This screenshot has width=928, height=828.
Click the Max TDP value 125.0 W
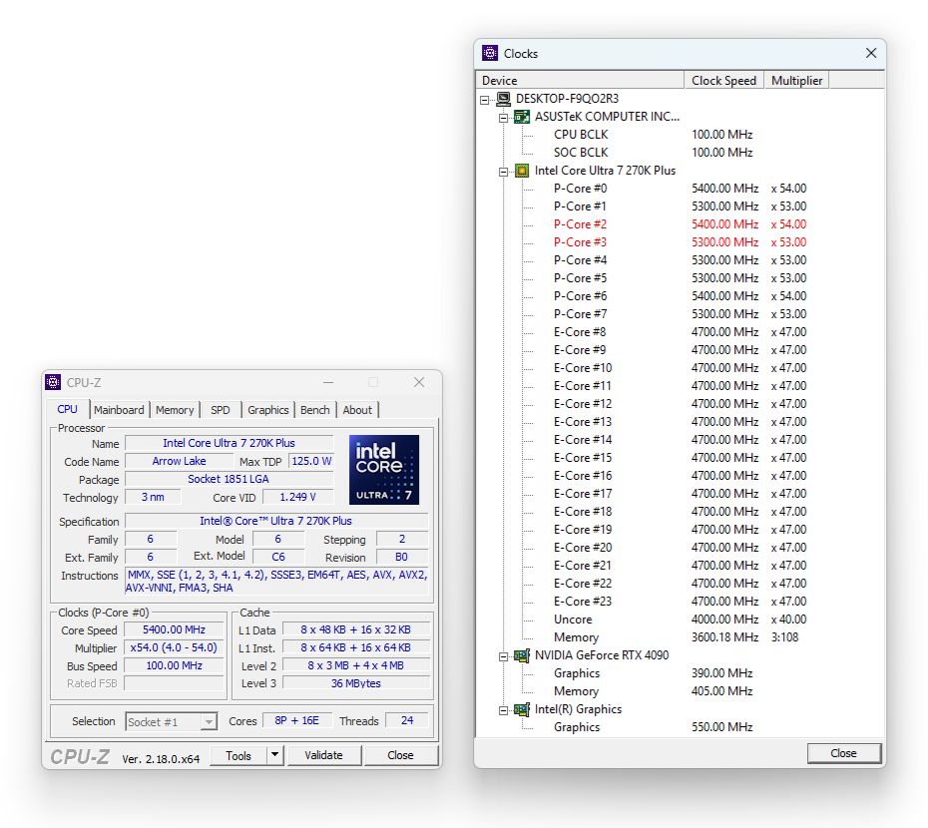click(311, 461)
